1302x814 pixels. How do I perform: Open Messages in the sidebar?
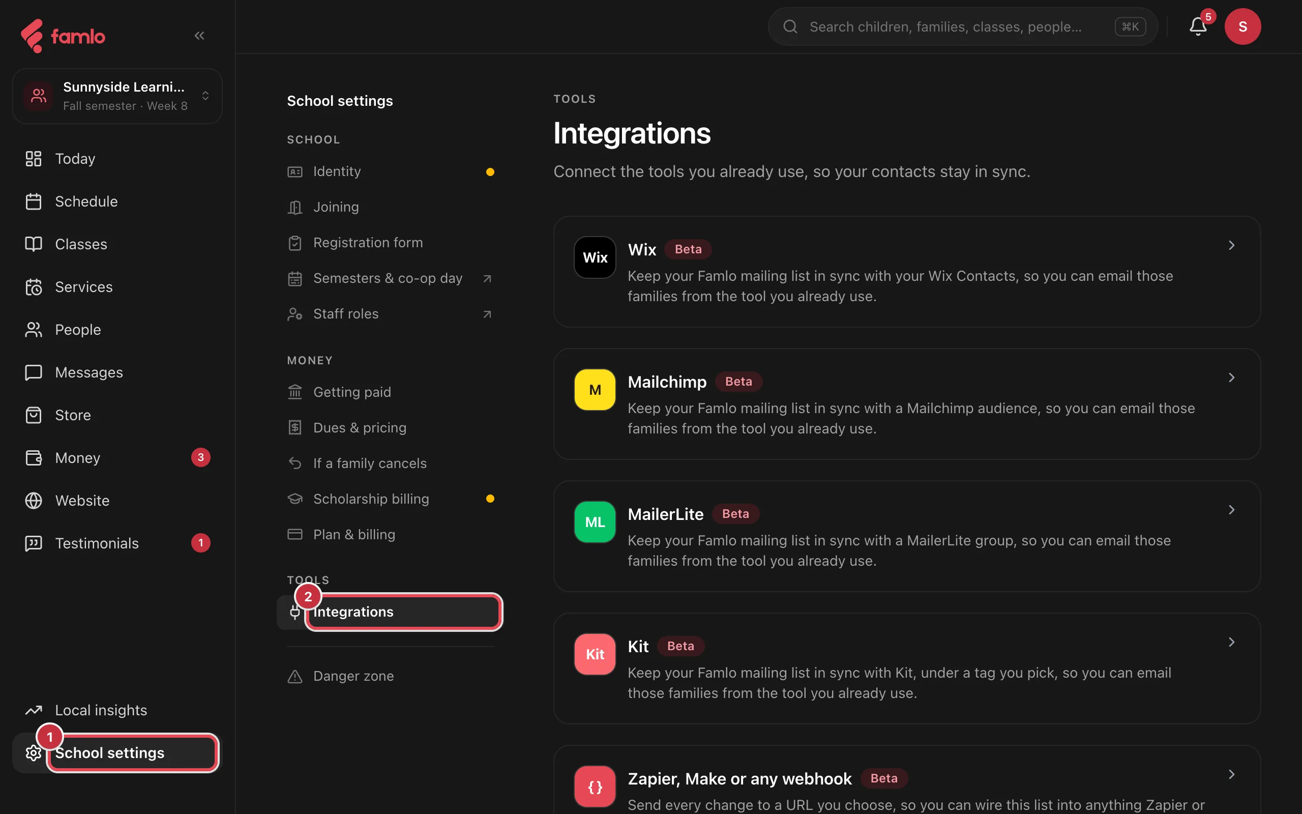click(117, 372)
